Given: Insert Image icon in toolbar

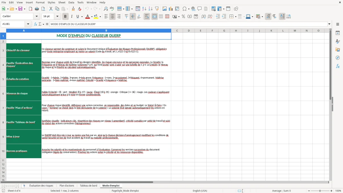Looking at the screenshot, I should (165, 9).
